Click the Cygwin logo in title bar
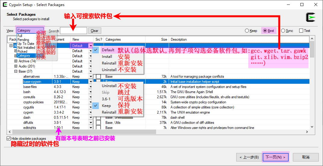323x166 pixels. click(5, 5)
